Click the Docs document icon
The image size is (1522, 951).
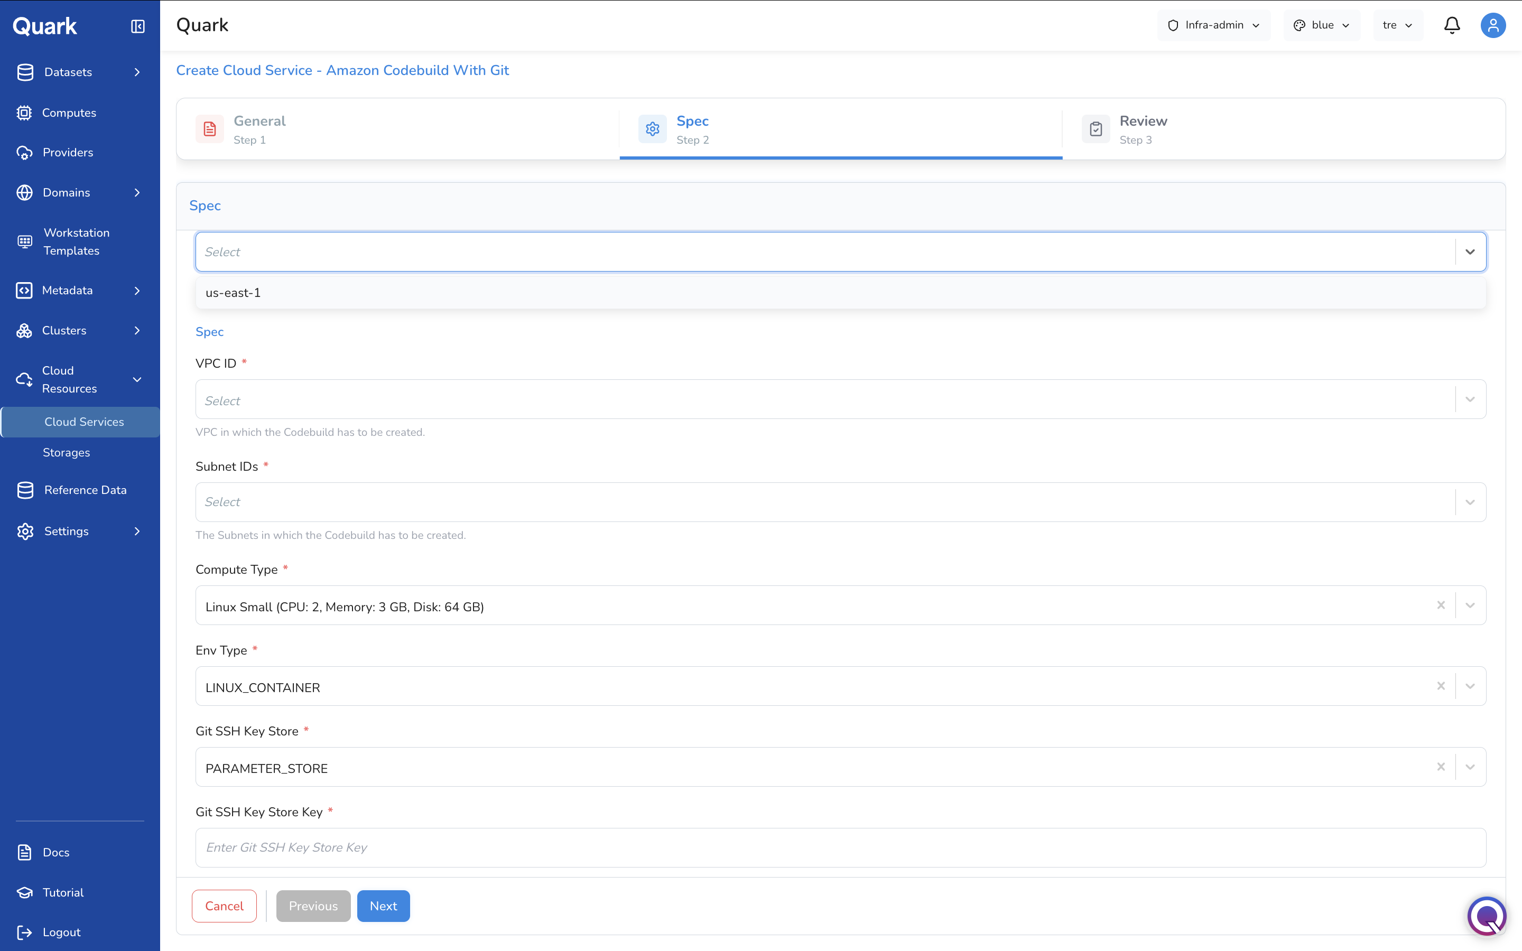24,852
